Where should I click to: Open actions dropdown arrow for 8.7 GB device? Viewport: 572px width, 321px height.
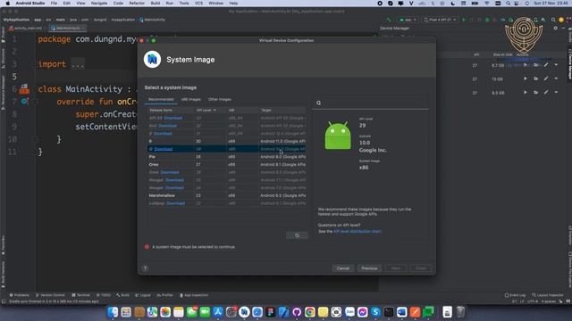(556, 65)
